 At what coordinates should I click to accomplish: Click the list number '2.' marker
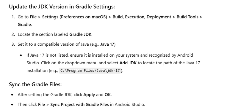tap(13, 34)
